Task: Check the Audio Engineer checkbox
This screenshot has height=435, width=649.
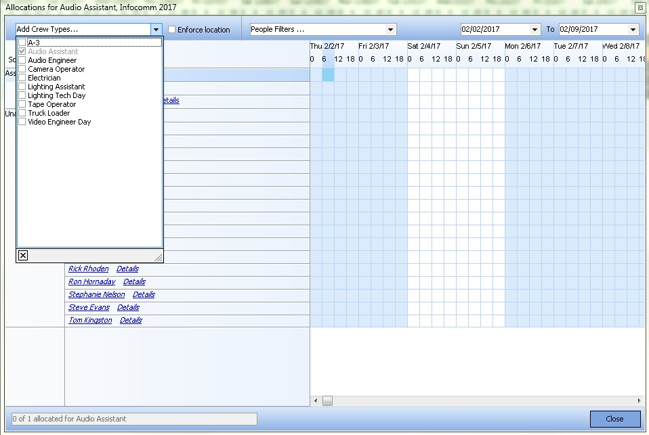Action: coord(22,60)
